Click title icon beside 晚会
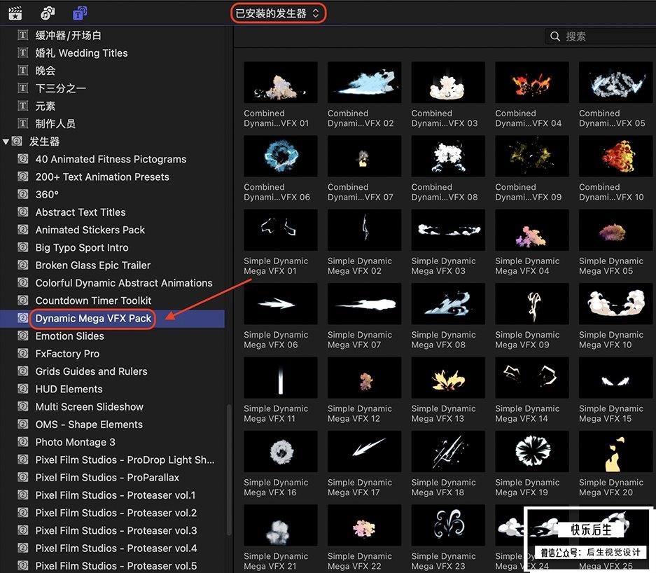The height and width of the screenshot is (573, 656). coord(23,70)
